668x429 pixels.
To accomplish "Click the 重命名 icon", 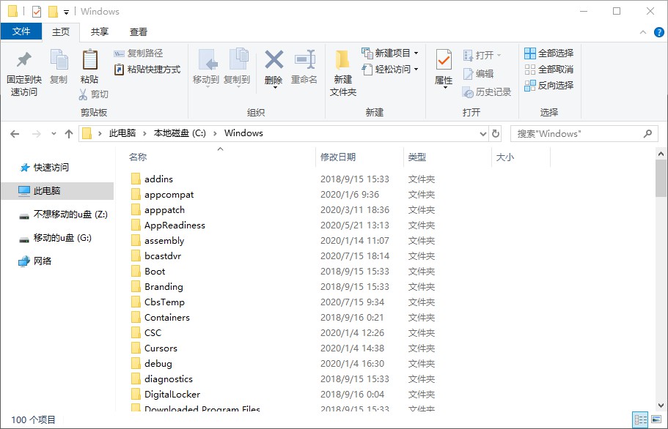I will click(x=304, y=59).
